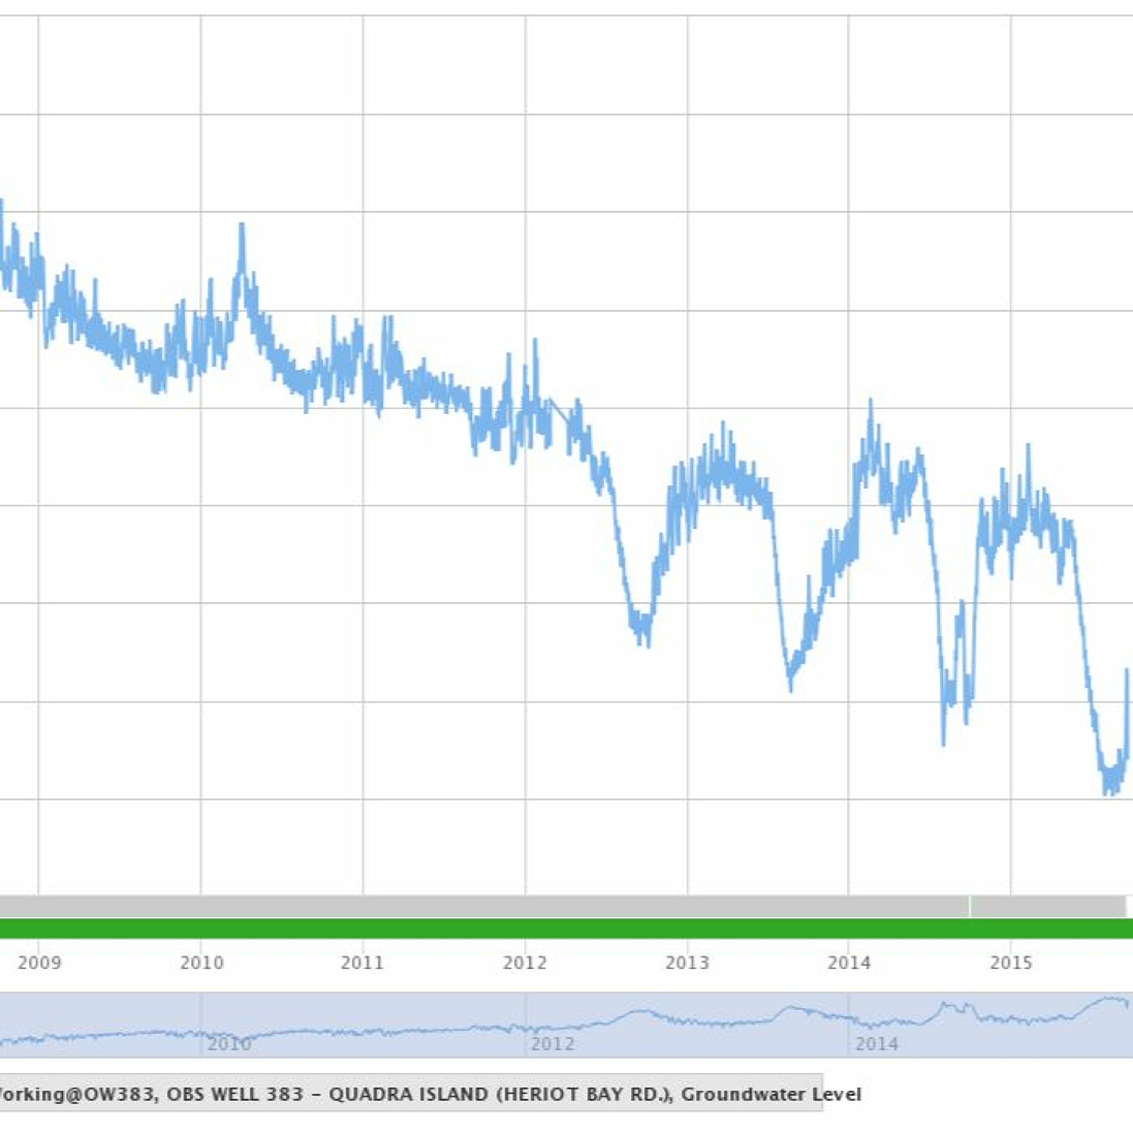Screen dimensions: 1133x1133
Task: Click the 2010 x-axis label
Action: [x=202, y=963]
